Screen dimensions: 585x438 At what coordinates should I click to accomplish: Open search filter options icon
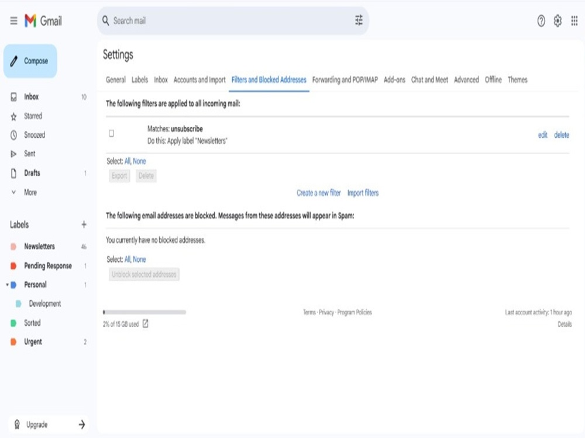(359, 20)
